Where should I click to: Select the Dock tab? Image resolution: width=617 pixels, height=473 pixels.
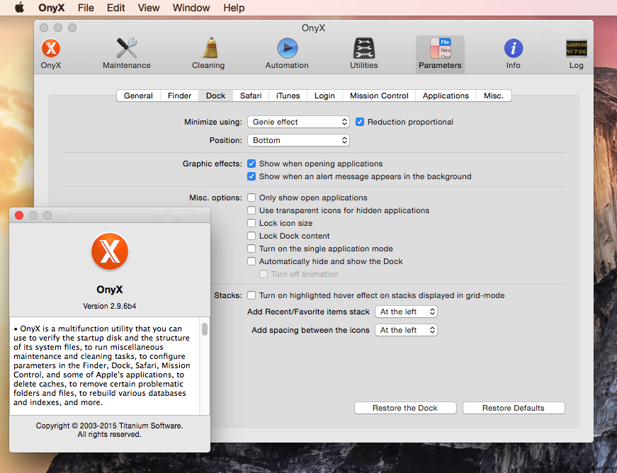tap(215, 96)
